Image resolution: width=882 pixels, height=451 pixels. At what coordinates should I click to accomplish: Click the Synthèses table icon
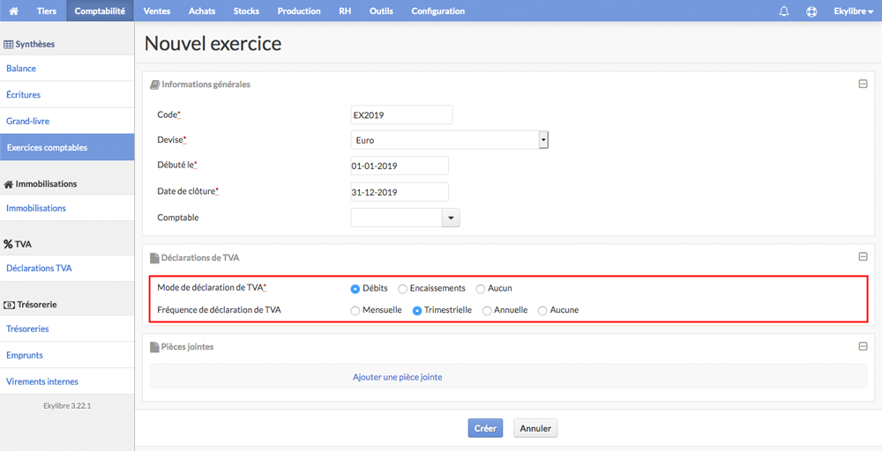(x=9, y=44)
